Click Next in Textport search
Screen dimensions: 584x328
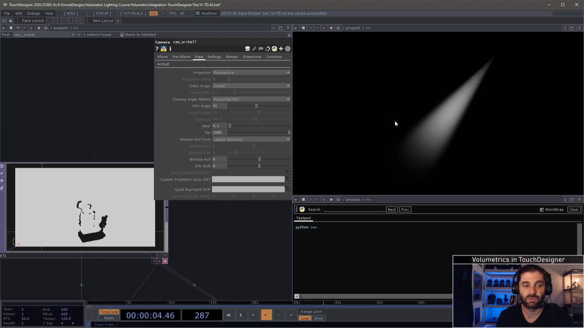click(x=392, y=209)
